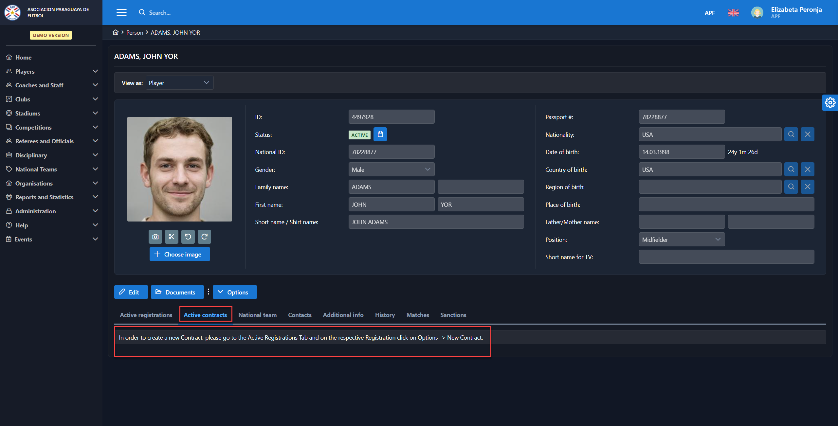Switch language via the UK flag
This screenshot has width=838, height=426.
click(733, 13)
